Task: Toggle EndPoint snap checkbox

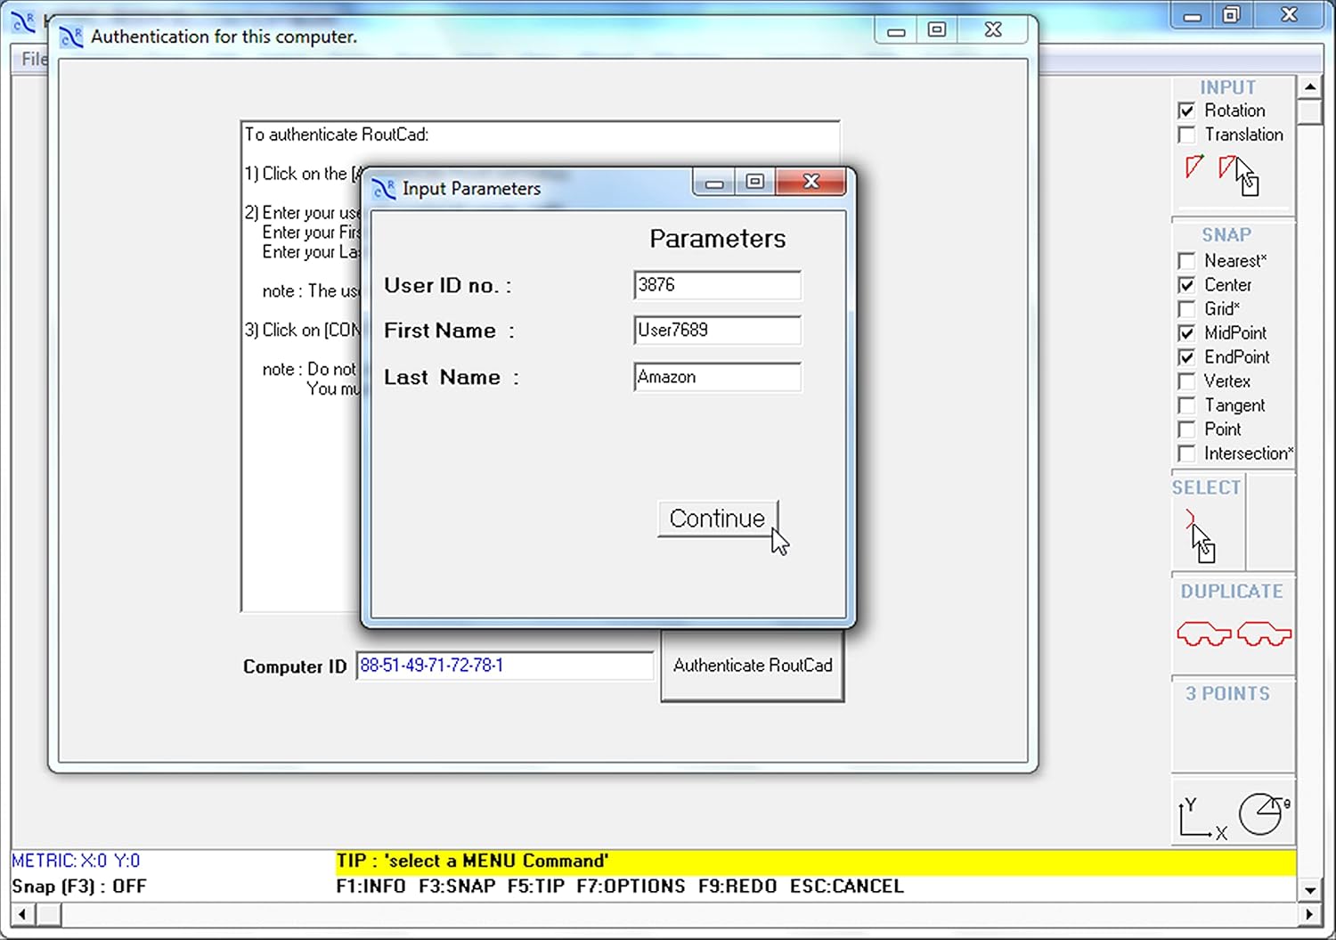Action: (1186, 357)
